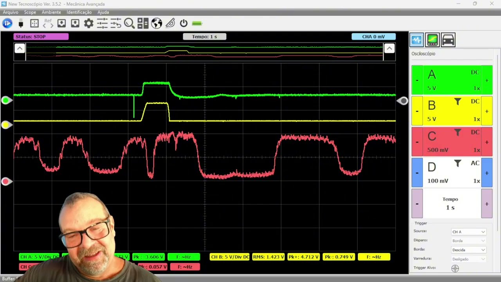Open settings gear in toolbar

89,23
